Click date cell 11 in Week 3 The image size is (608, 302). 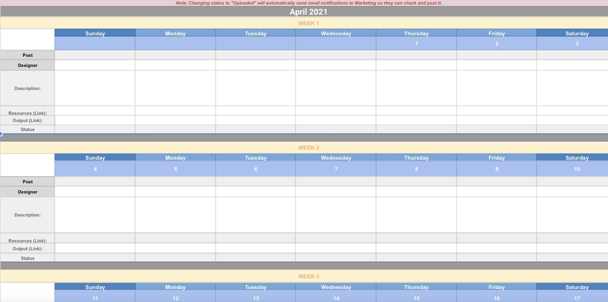pyautogui.click(x=95, y=296)
